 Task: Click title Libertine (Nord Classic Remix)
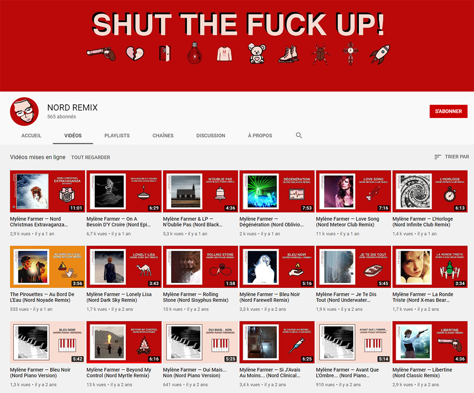[422, 373]
